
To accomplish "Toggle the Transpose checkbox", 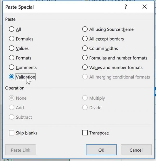I will [85, 133].
